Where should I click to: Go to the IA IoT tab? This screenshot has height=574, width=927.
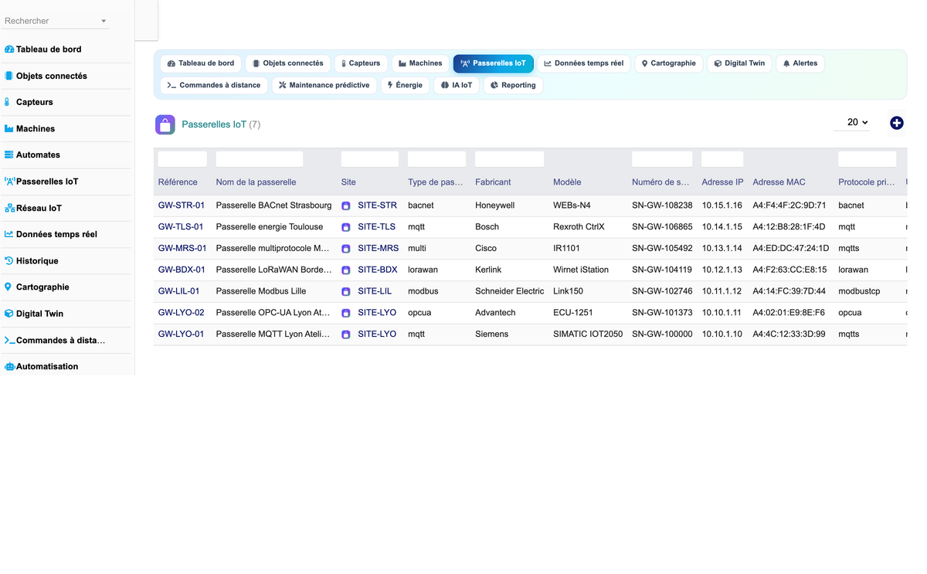tap(457, 85)
